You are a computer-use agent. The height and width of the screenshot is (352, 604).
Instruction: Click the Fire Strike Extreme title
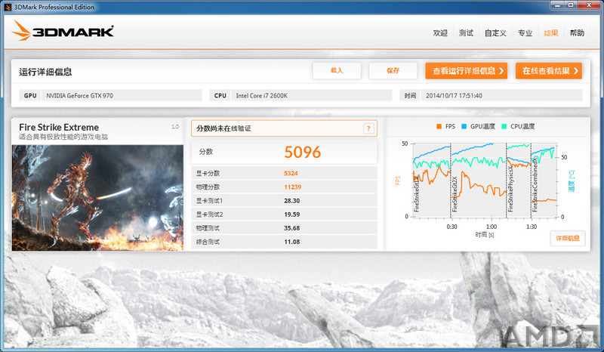tap(59, 127)
